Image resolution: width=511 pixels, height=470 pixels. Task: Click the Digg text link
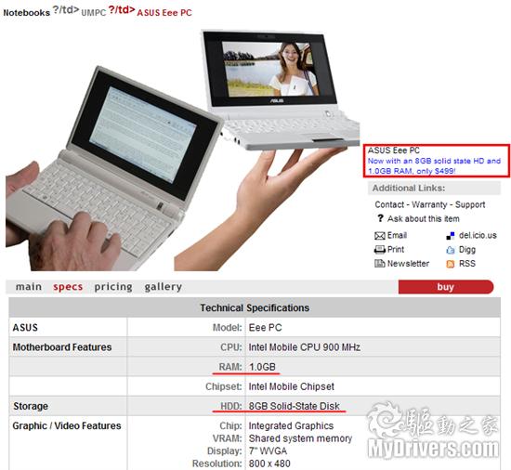[x=467, y=250]
